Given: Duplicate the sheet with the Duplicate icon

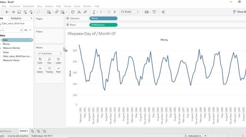Looking at the screenshot, I should coord(57,12).
